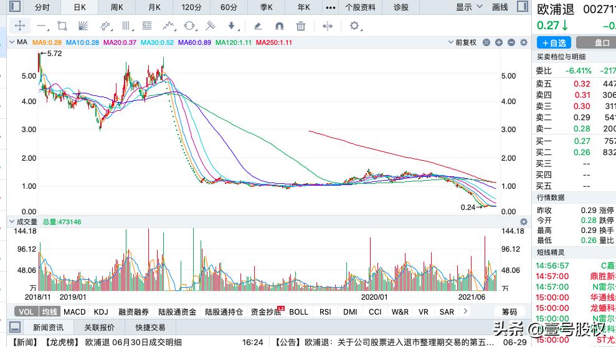
Task: Open the 画线 drawing tools button
Action: pyautogui.click(x=500, y=7)
